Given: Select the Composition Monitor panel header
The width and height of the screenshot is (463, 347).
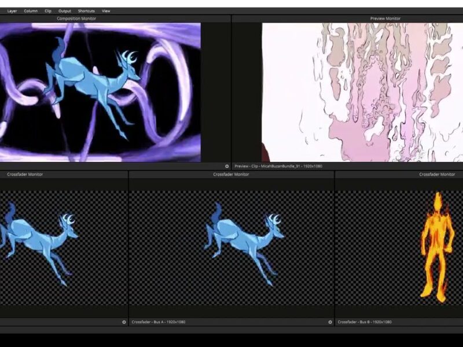Looking at the screenshot, I should click(76, 19).
